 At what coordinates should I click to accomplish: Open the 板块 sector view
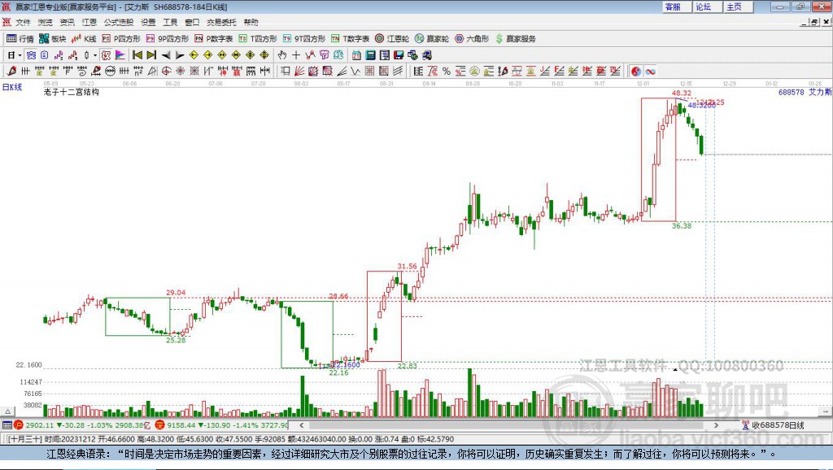point(52,39)
